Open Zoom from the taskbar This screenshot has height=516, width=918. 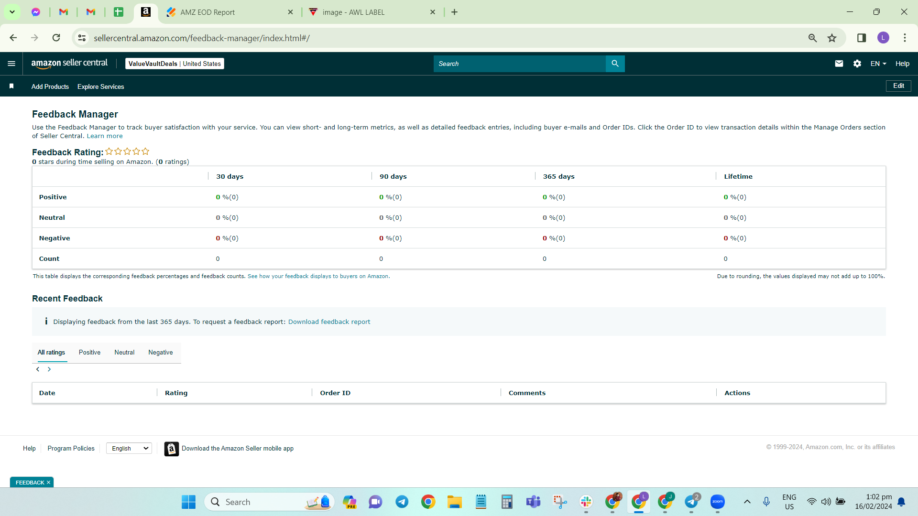click(717, 502)
